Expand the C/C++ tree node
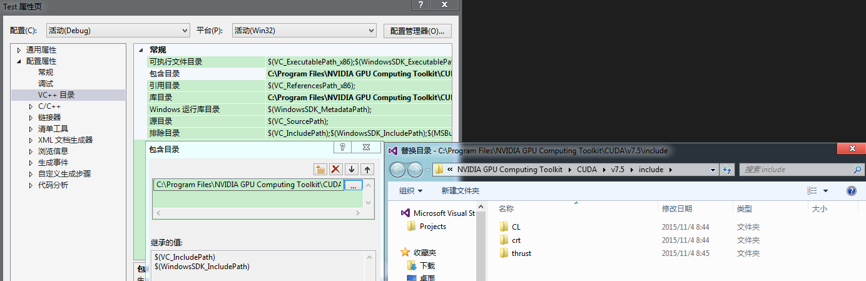866x281 pixels. coord(31,106)
